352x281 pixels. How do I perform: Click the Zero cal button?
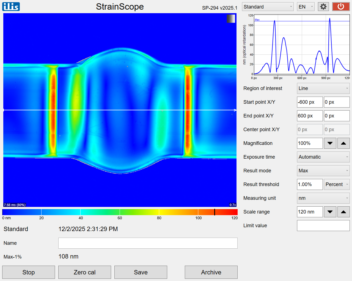point(85,272)
